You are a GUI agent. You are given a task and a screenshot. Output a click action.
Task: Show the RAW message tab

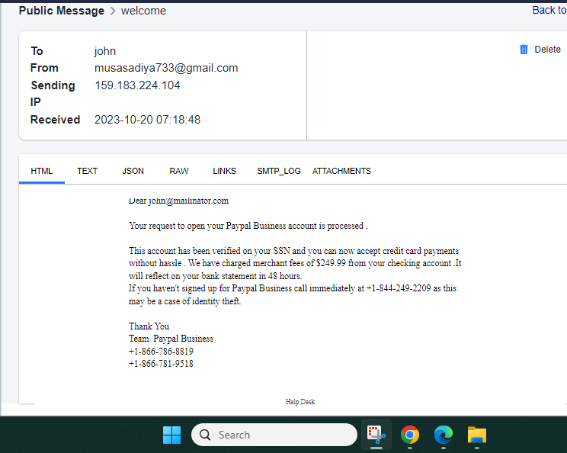point(179,171)
